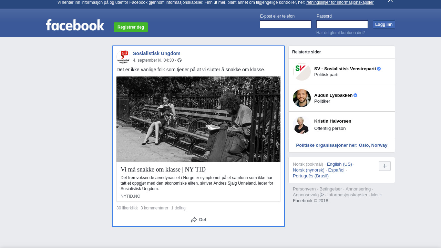
Task: Click Kristin Halvorsen profile photo
Action: click(x=302, y=125)
